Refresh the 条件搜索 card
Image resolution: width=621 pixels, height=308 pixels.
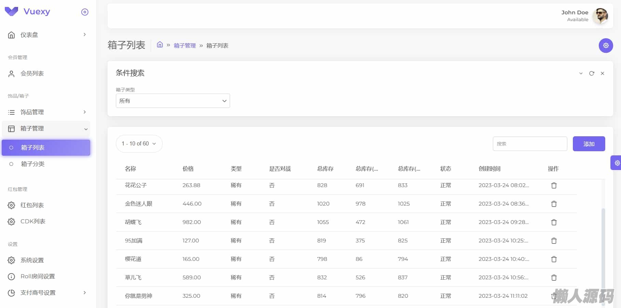592,73
